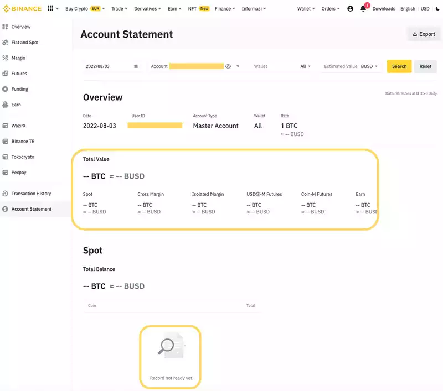
Task: Open the Funding sidebar section
Action: pyautogui.click(x=19, y=89)
